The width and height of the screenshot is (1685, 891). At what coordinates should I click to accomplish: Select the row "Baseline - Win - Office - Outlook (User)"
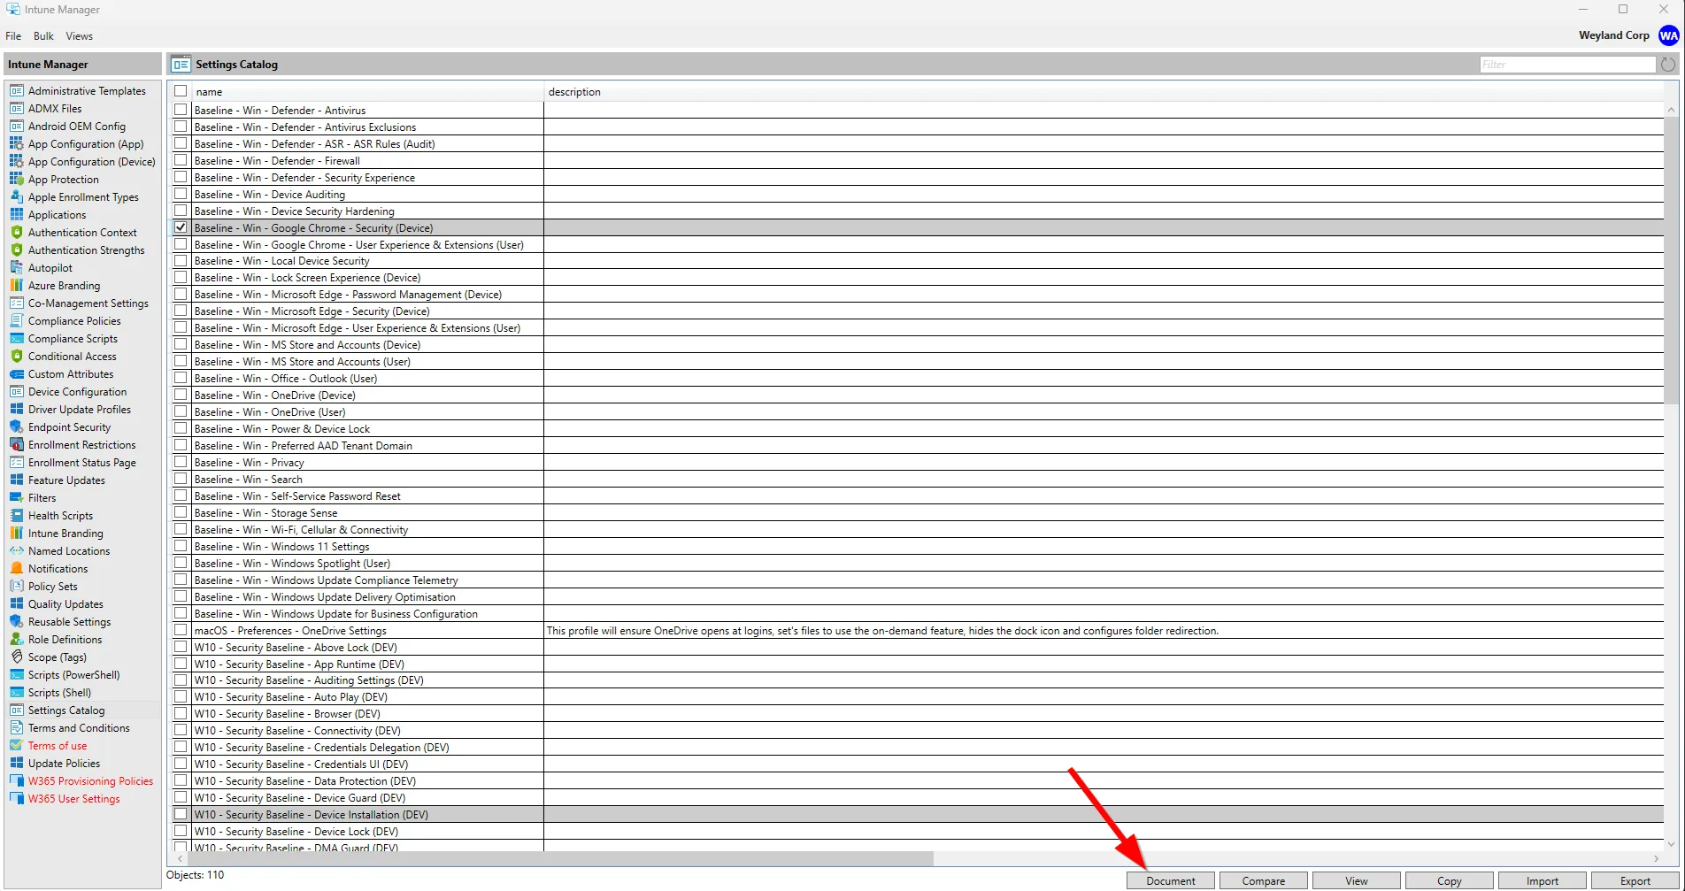coord(916,379)
